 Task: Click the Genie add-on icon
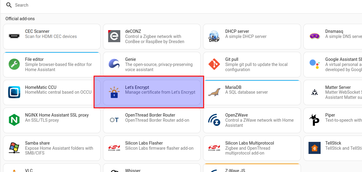(x=114, y=64)
